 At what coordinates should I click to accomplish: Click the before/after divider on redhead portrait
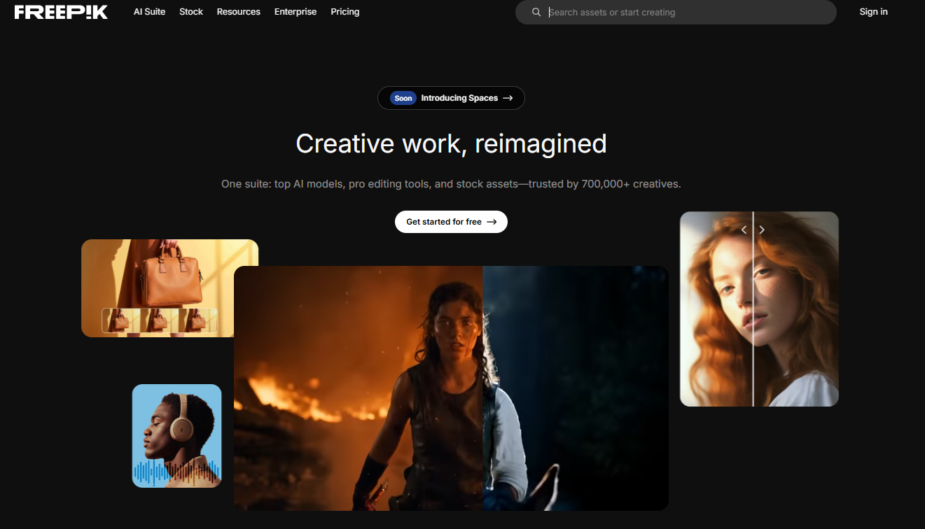click(753, 315)
